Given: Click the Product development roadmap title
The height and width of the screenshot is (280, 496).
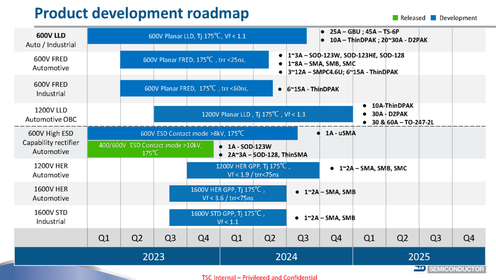Looking at the screenshot, I should 141,13.
